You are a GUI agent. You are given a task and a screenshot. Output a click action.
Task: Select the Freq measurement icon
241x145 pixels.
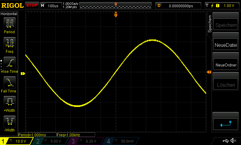(x=10, y=43)
